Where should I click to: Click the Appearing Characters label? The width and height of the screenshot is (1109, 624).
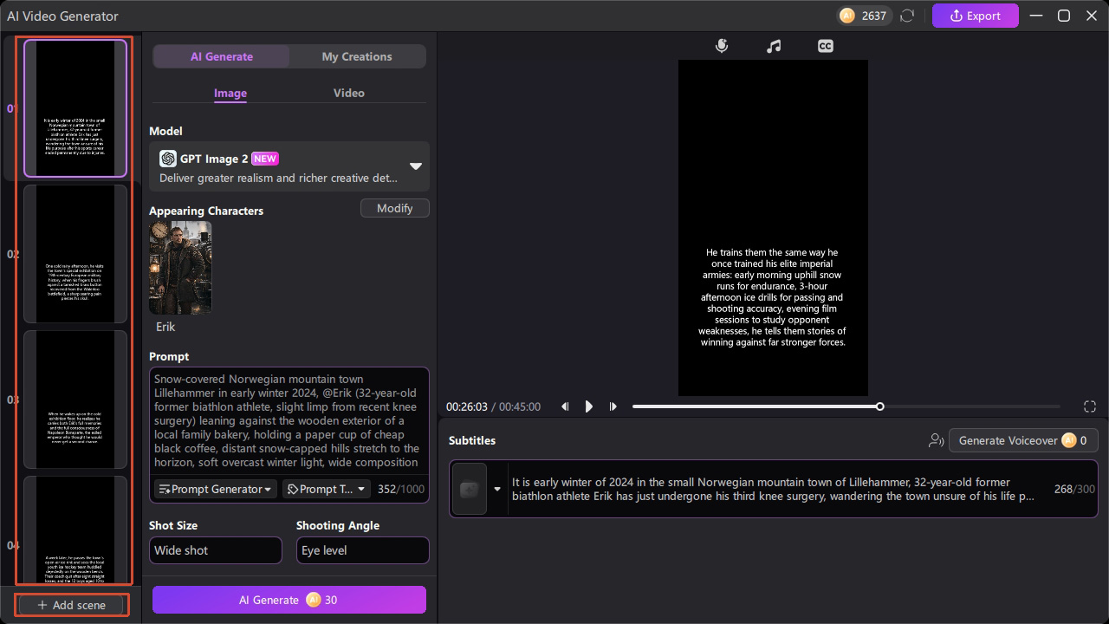(206, 211)
